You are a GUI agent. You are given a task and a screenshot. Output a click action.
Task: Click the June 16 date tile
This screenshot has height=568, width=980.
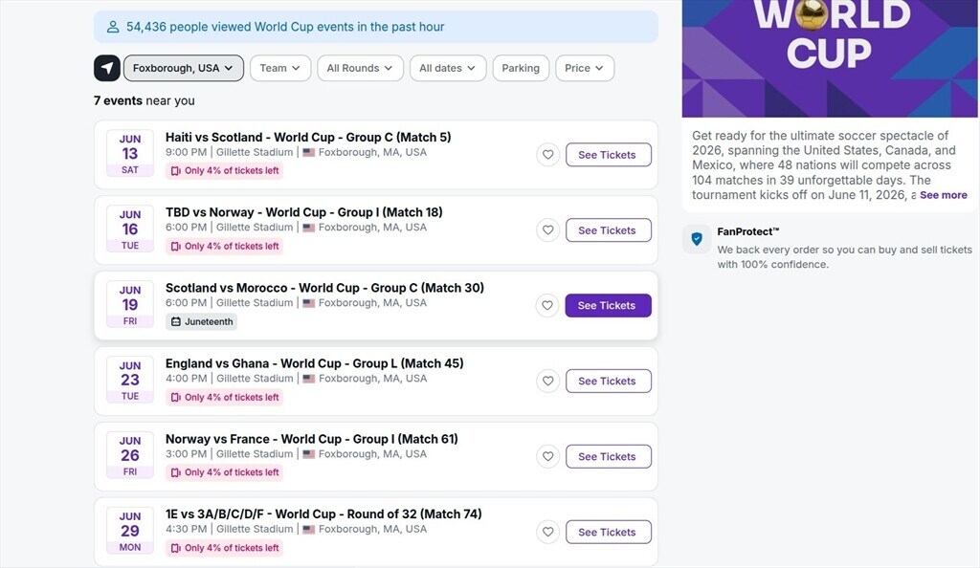point(130,230)
